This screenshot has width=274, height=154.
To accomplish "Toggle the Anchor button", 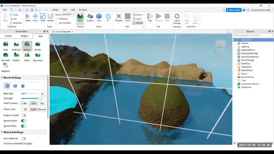I will (x=138, y=23).
